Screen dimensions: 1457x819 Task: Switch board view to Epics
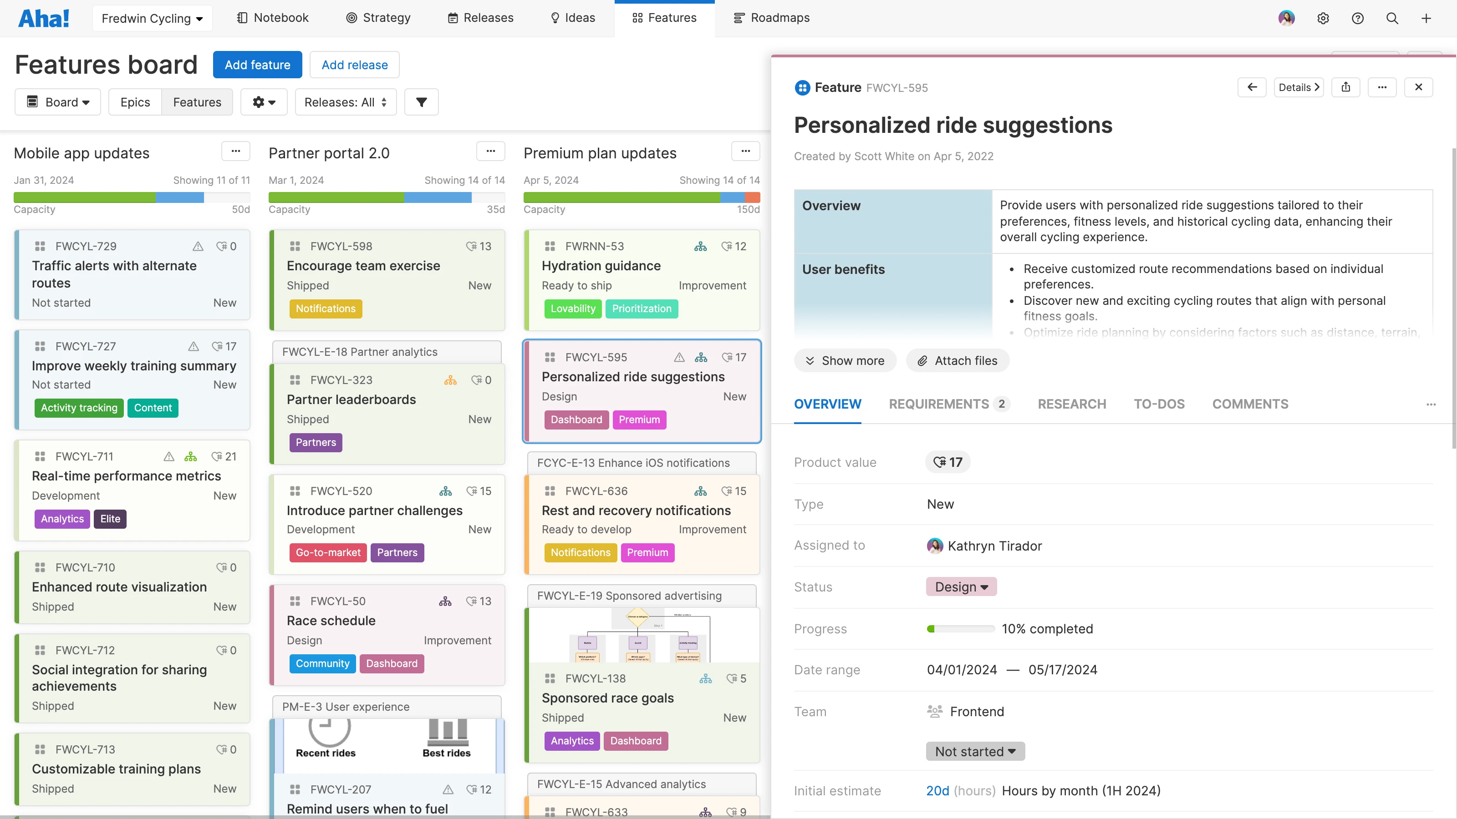[x=135, y=102]
